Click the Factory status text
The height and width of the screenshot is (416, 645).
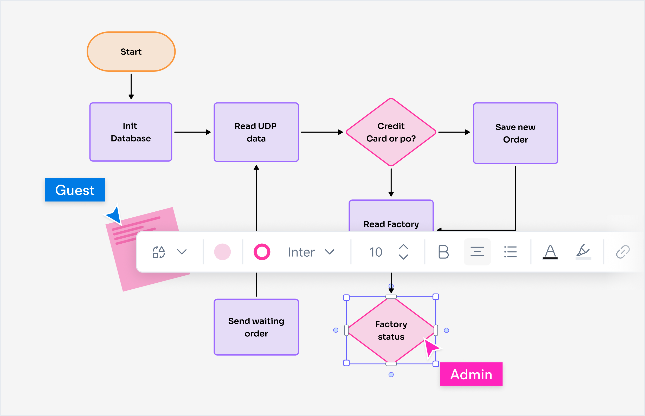(391, 330)
